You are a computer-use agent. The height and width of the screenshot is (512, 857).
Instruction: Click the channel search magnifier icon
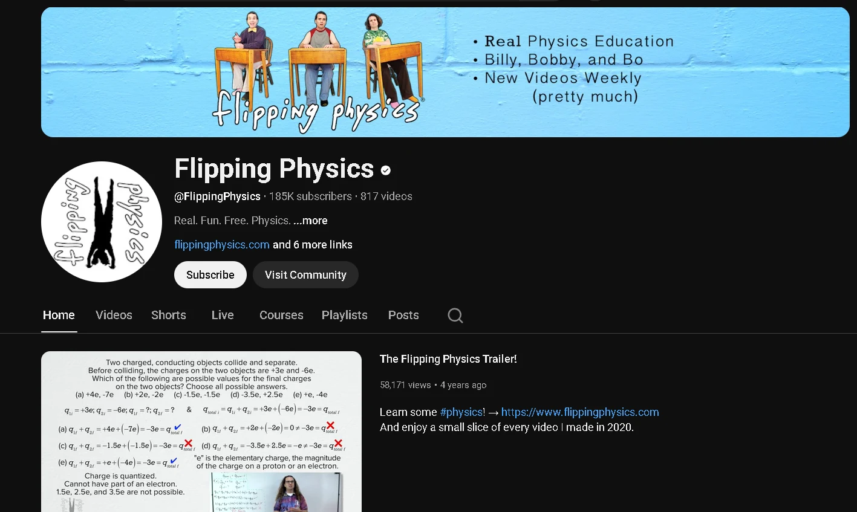[455, 316]
